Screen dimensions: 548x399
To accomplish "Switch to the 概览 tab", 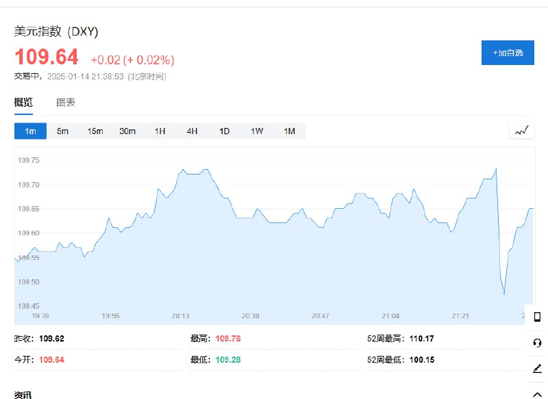I will 23,102.
